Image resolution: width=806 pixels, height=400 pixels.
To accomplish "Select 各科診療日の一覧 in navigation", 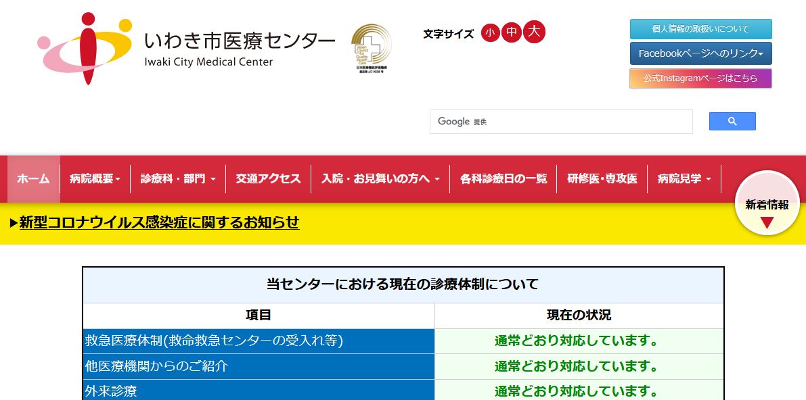I will (503, 179).
